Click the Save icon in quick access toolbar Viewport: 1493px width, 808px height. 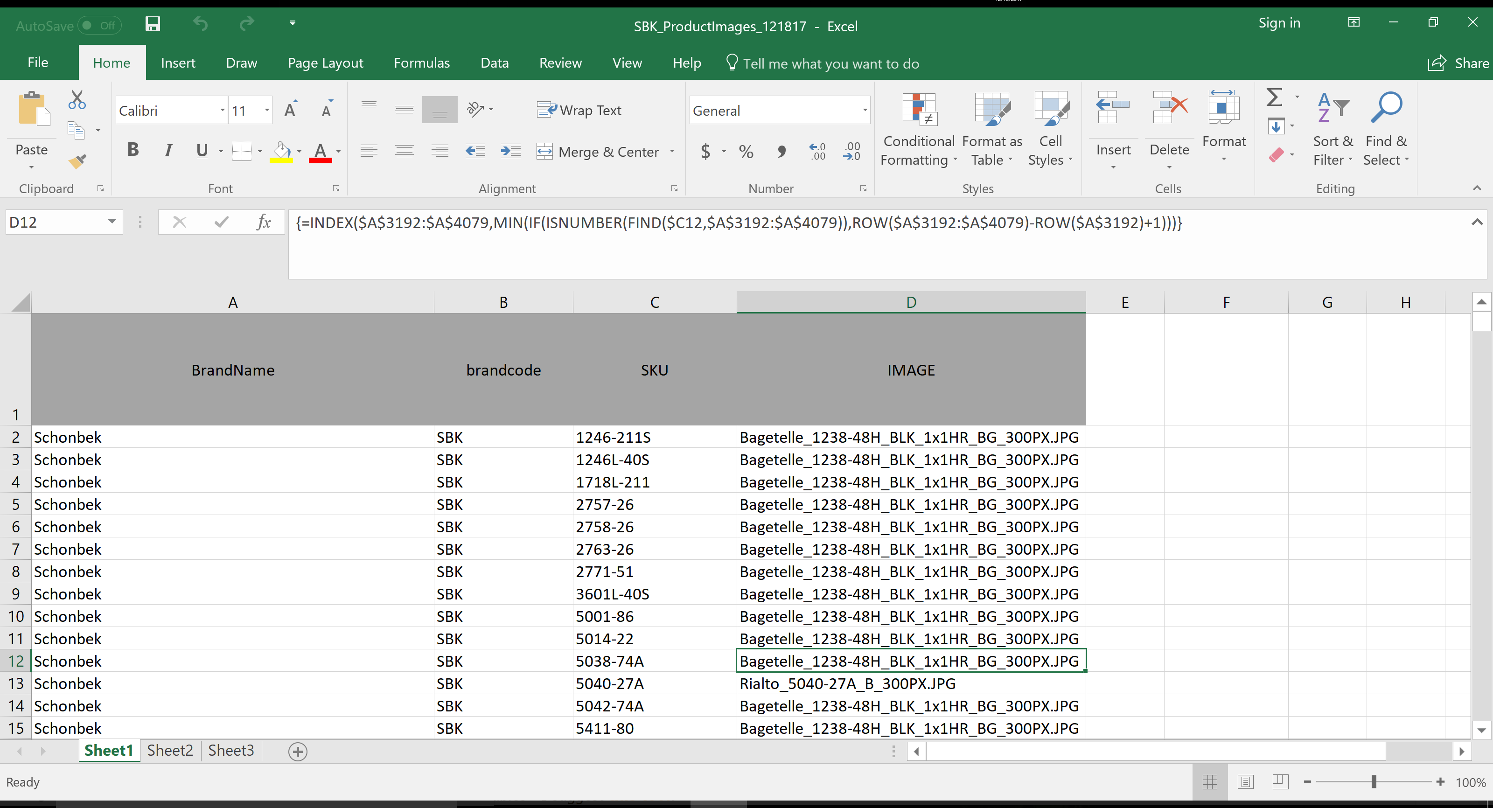point(153,24)
